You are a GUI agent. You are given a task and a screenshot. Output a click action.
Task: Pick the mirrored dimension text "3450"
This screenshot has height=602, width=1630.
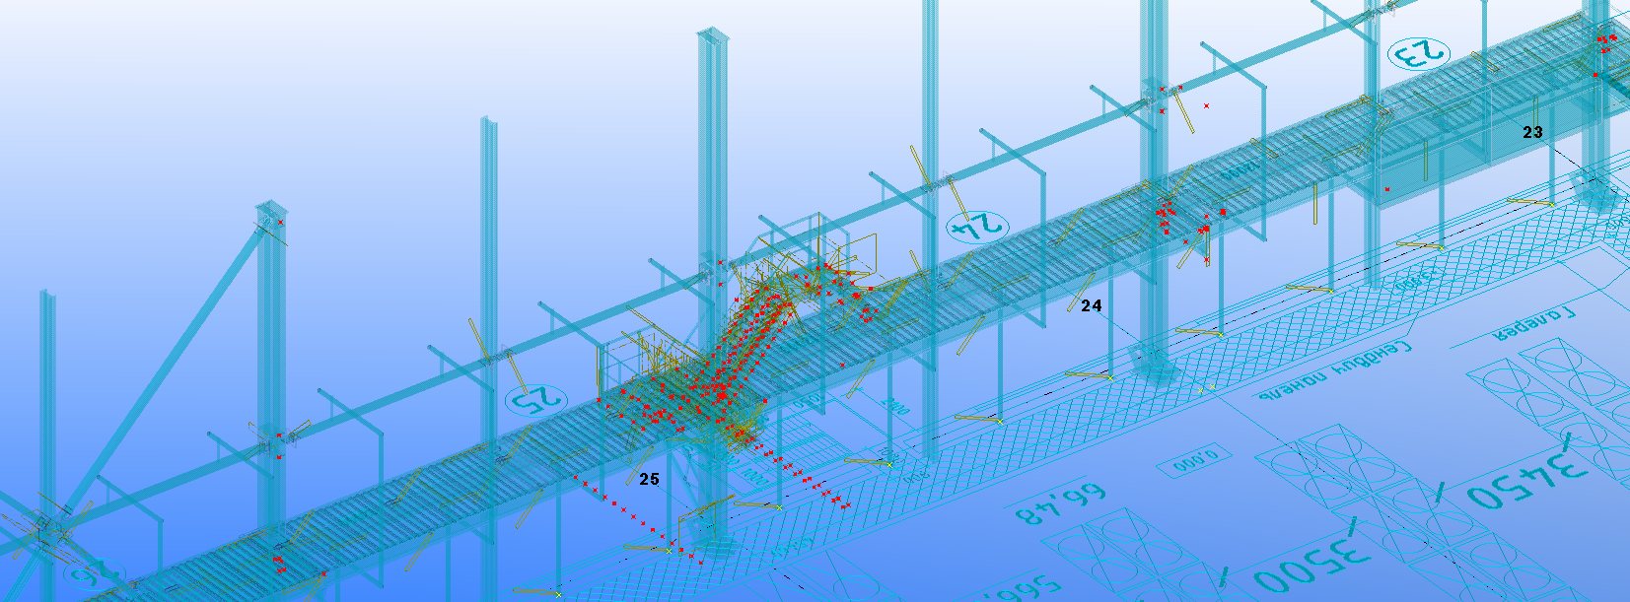(x=1526, y=479)
